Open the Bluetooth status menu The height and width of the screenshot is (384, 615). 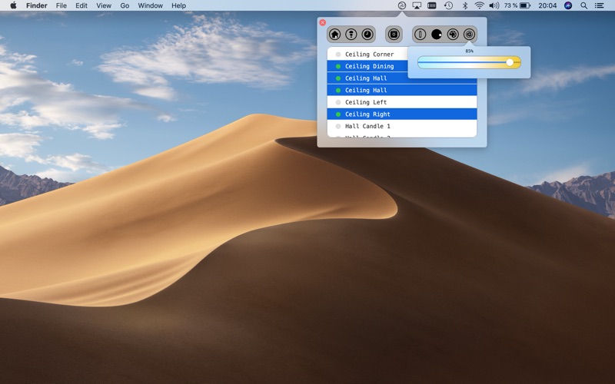point(465,5)
